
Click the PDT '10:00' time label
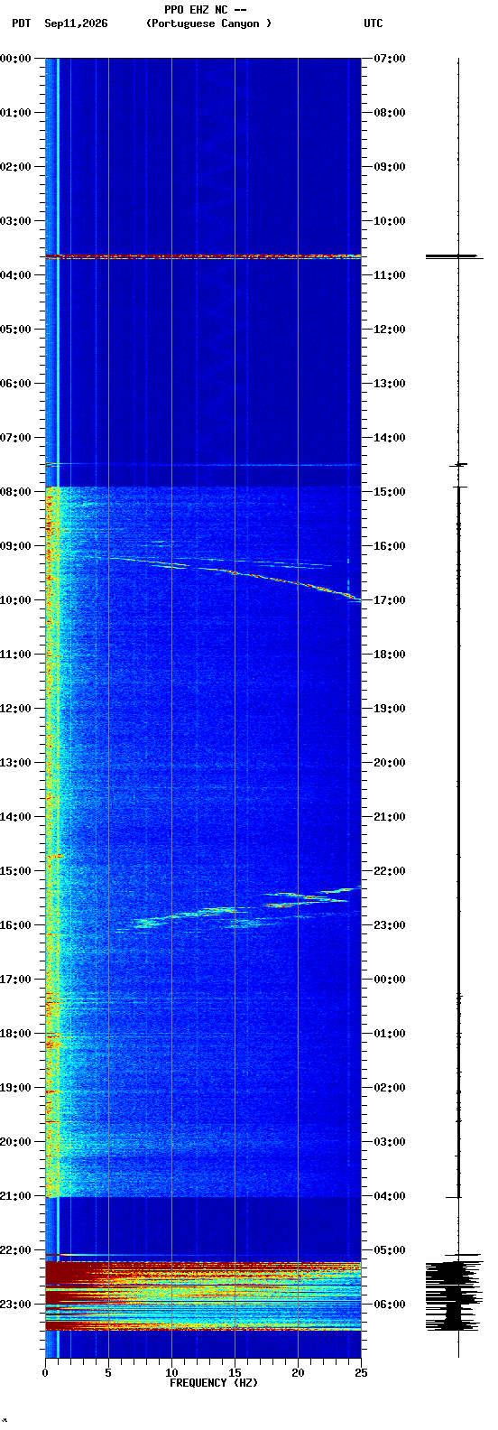(15, 600)
